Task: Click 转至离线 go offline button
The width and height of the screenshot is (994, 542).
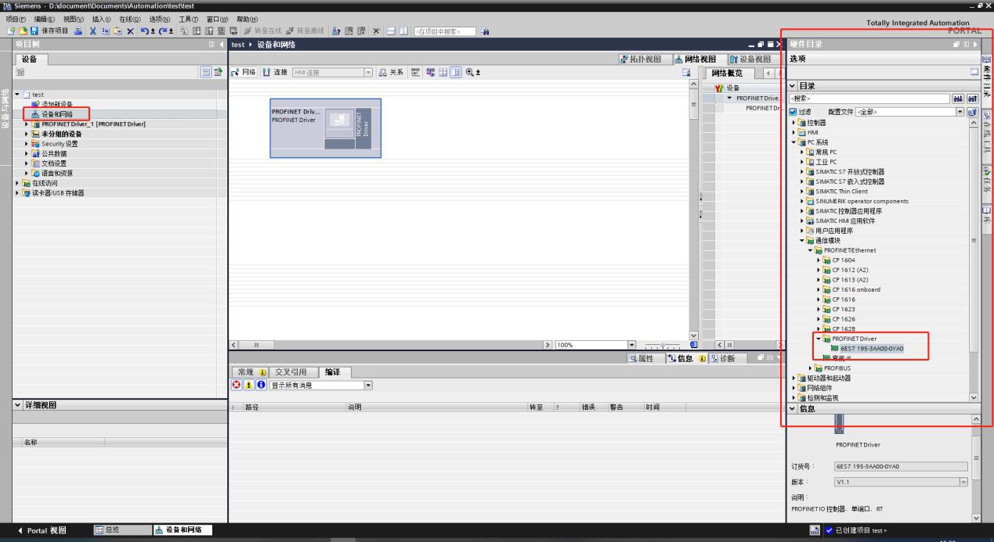Action: point(305,31)
